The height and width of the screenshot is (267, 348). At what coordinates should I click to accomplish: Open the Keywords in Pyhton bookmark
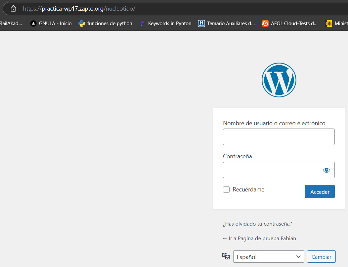pos(165,24)
